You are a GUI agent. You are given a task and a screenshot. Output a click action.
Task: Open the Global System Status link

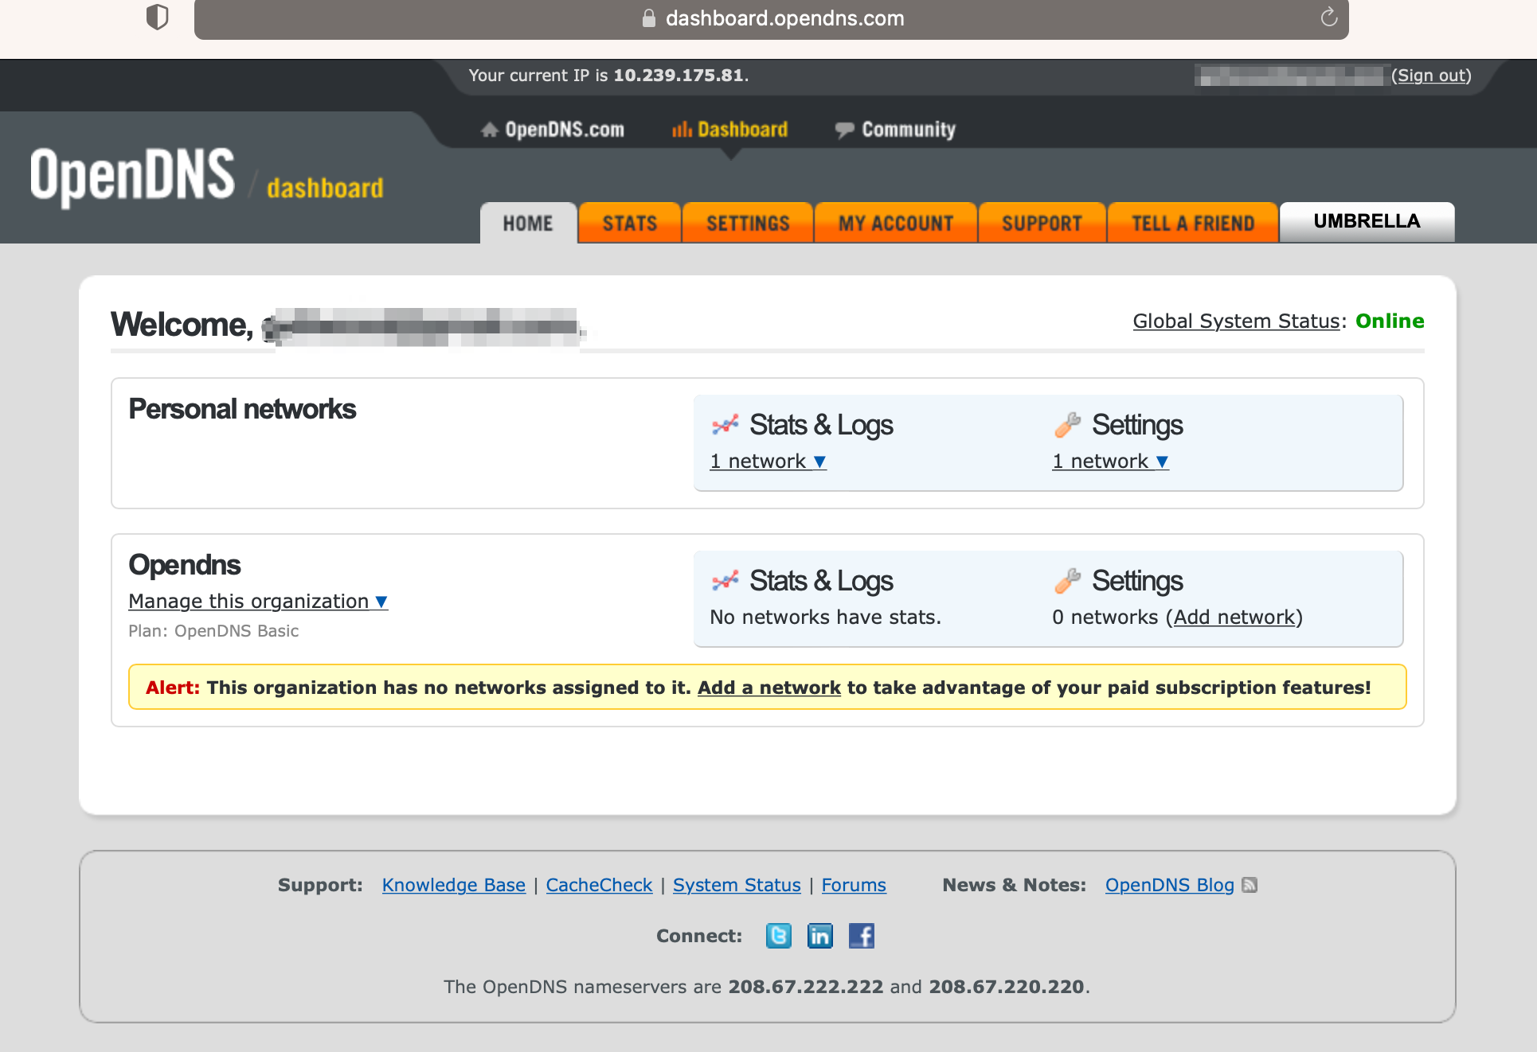[1236, 321]
